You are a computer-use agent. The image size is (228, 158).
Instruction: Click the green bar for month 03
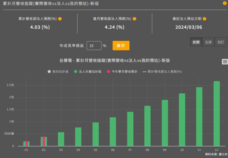[x=61, y=139]
